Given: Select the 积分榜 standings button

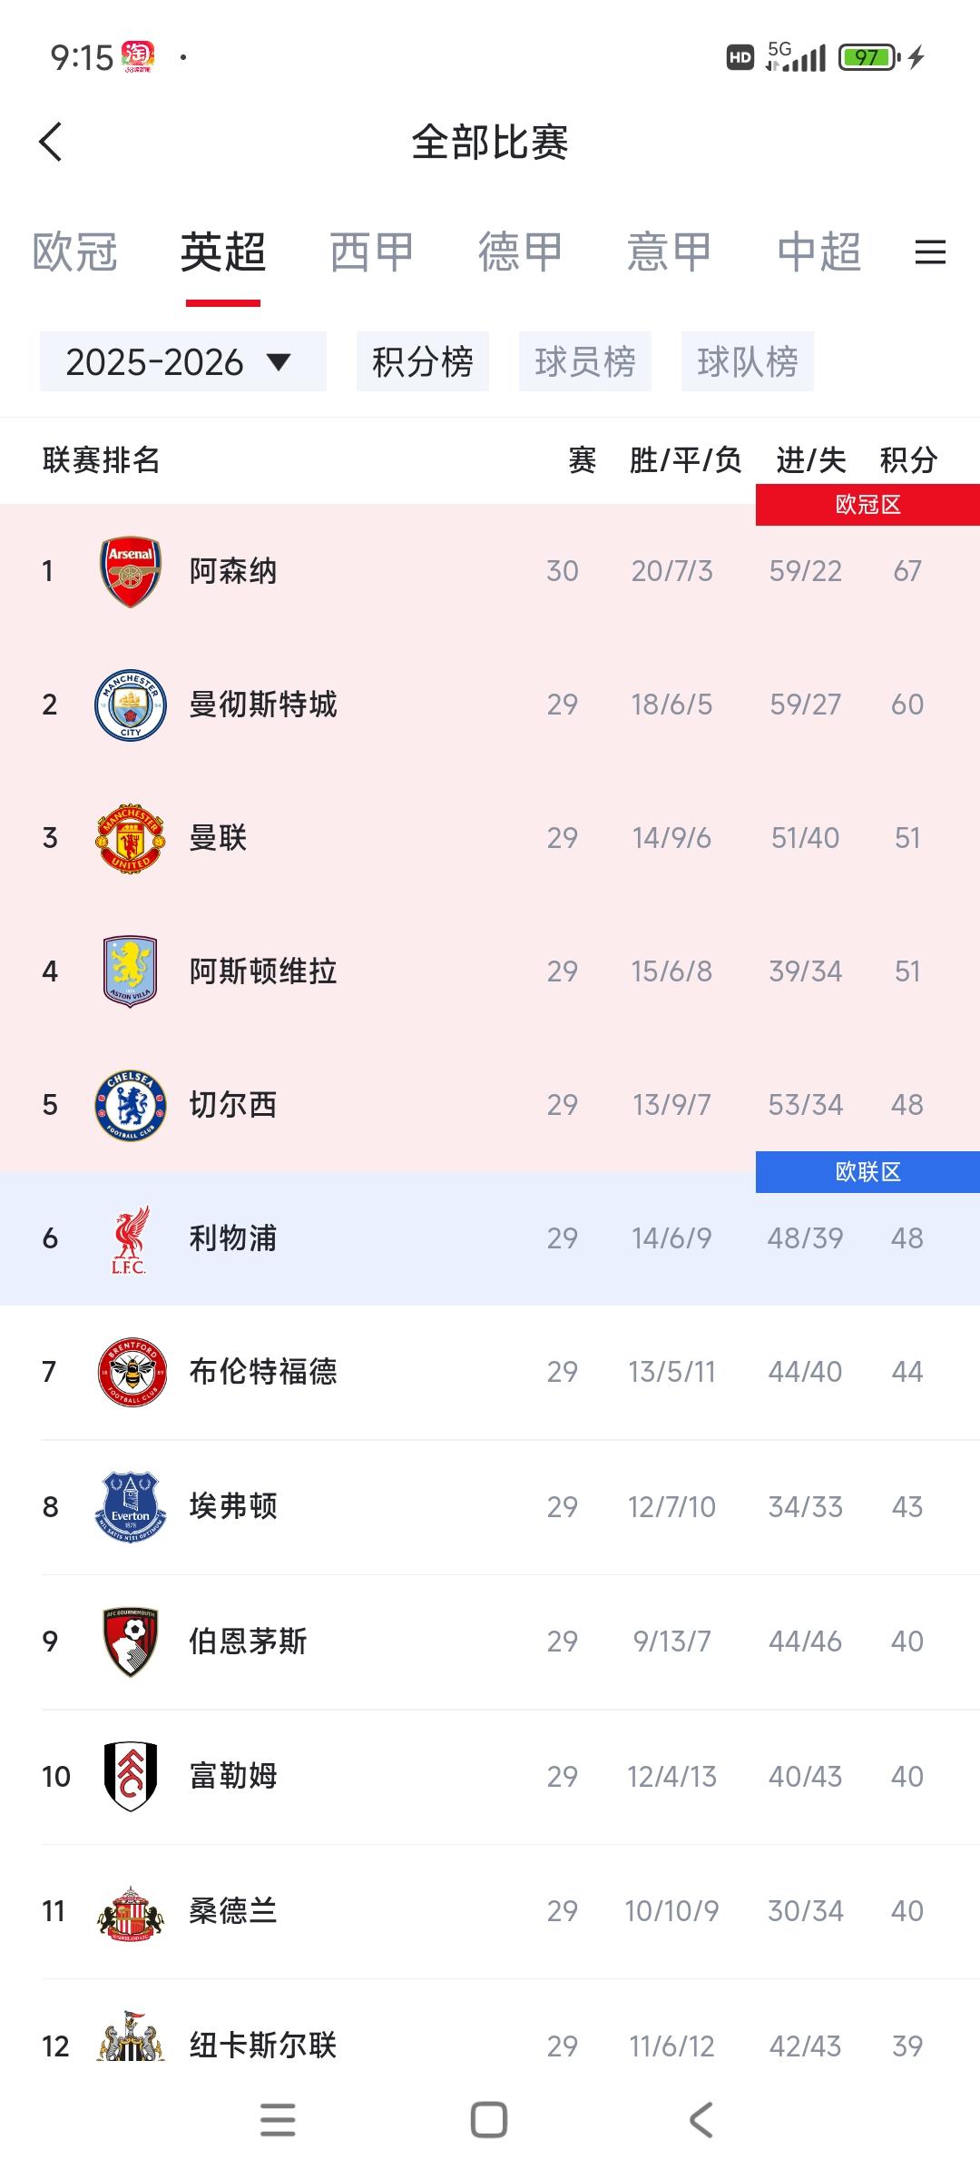Looking at the screenshot, I should [422, 361].
